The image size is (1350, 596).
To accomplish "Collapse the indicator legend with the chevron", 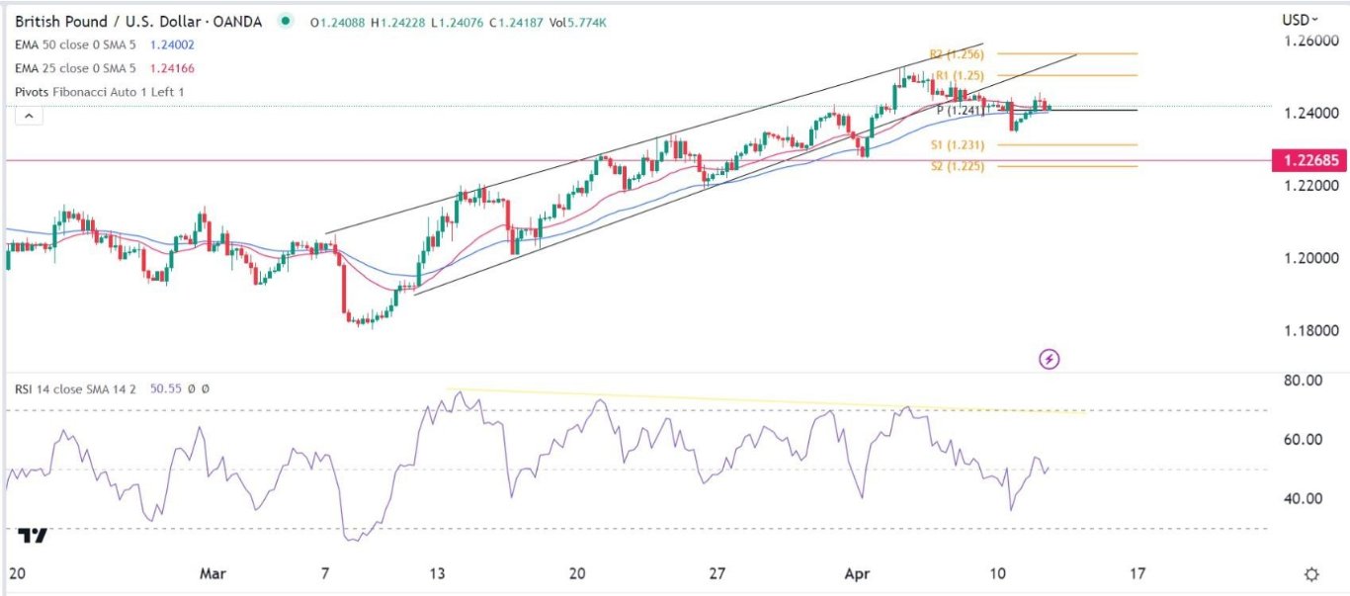I will pyautogui.click(x=30, y=116).
